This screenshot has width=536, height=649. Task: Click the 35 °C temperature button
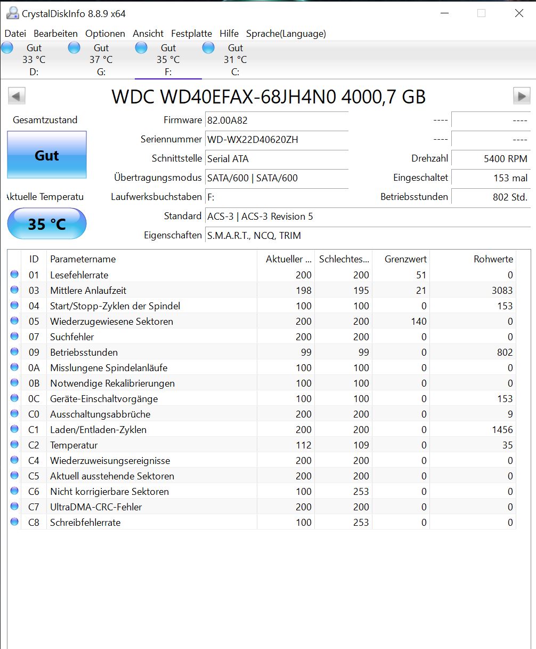tap(47, 224)
